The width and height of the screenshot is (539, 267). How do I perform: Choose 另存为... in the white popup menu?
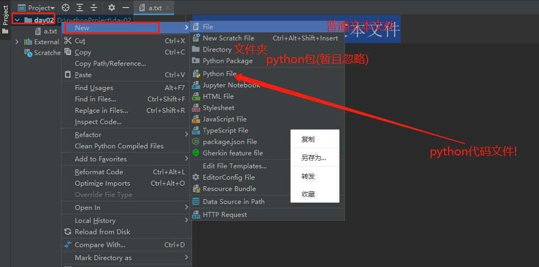pyautogui.click(x=315, y=158)
